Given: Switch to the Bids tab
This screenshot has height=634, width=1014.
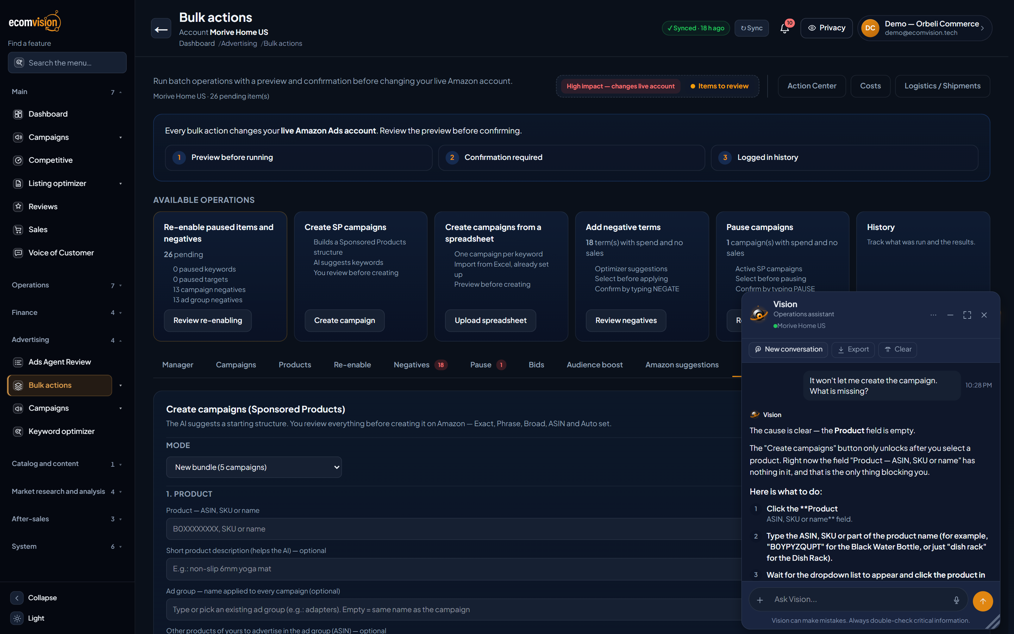Looking at the screenshot, I should click(536, 365).
